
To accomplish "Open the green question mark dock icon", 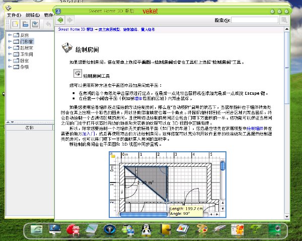I will [256, 229].
